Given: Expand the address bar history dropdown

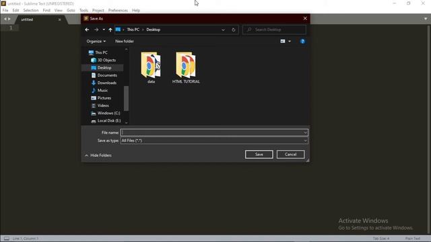Looking at the screenshot, I should 223,30.
